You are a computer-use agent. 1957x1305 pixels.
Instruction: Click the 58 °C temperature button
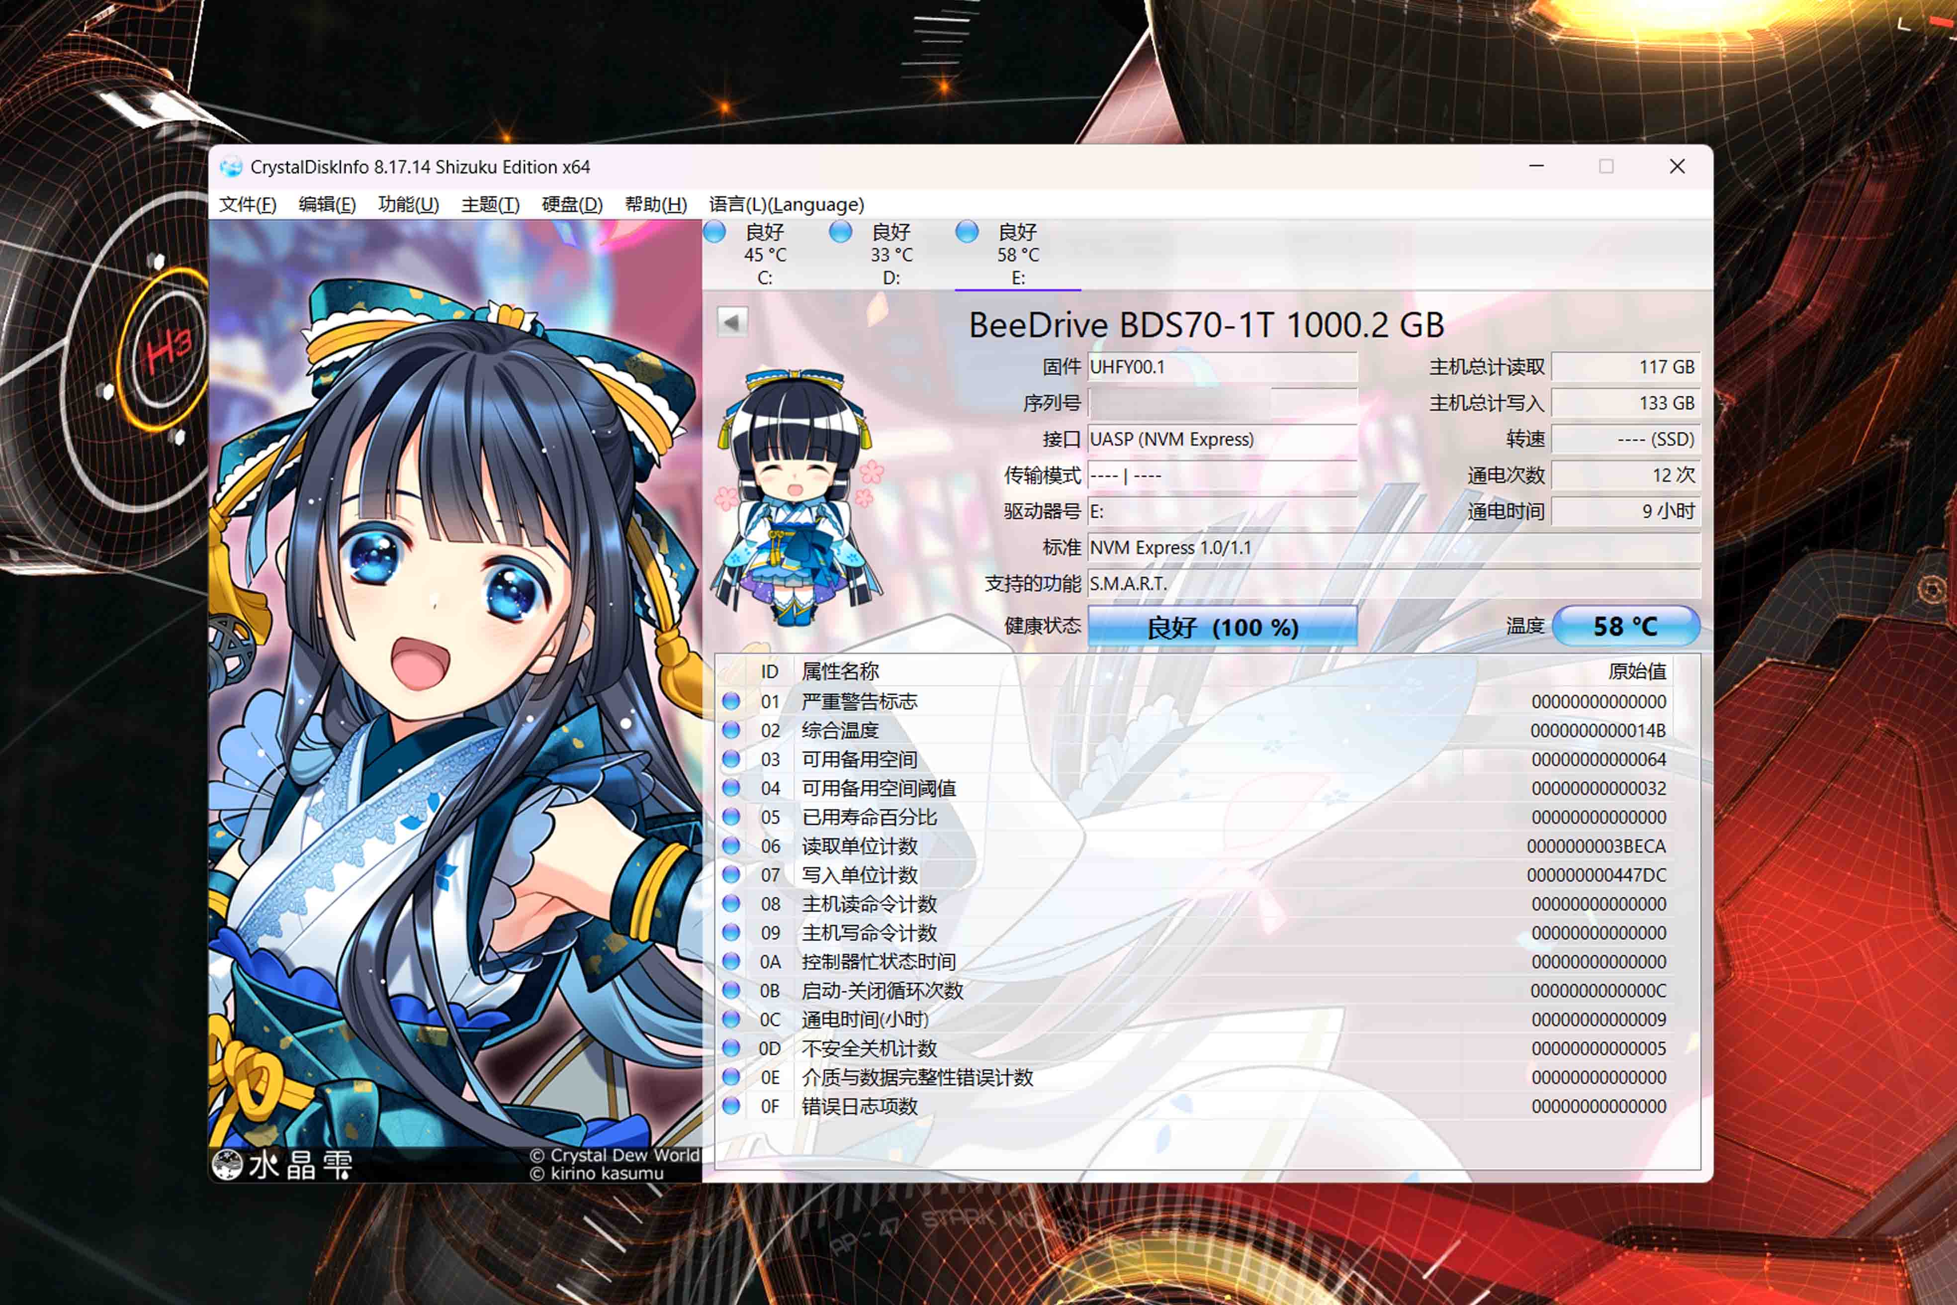[x=1625, y=626]
